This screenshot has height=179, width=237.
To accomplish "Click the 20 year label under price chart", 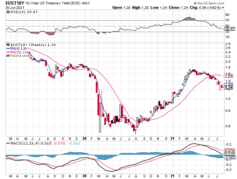I will click(x=85, y=138).
